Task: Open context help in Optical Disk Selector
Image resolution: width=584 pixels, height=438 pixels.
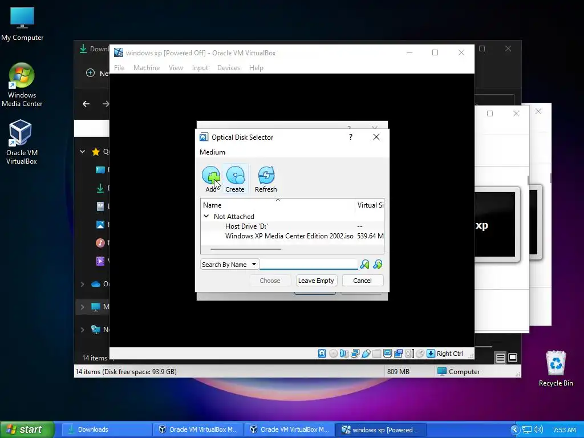Action: coord(351,137)
